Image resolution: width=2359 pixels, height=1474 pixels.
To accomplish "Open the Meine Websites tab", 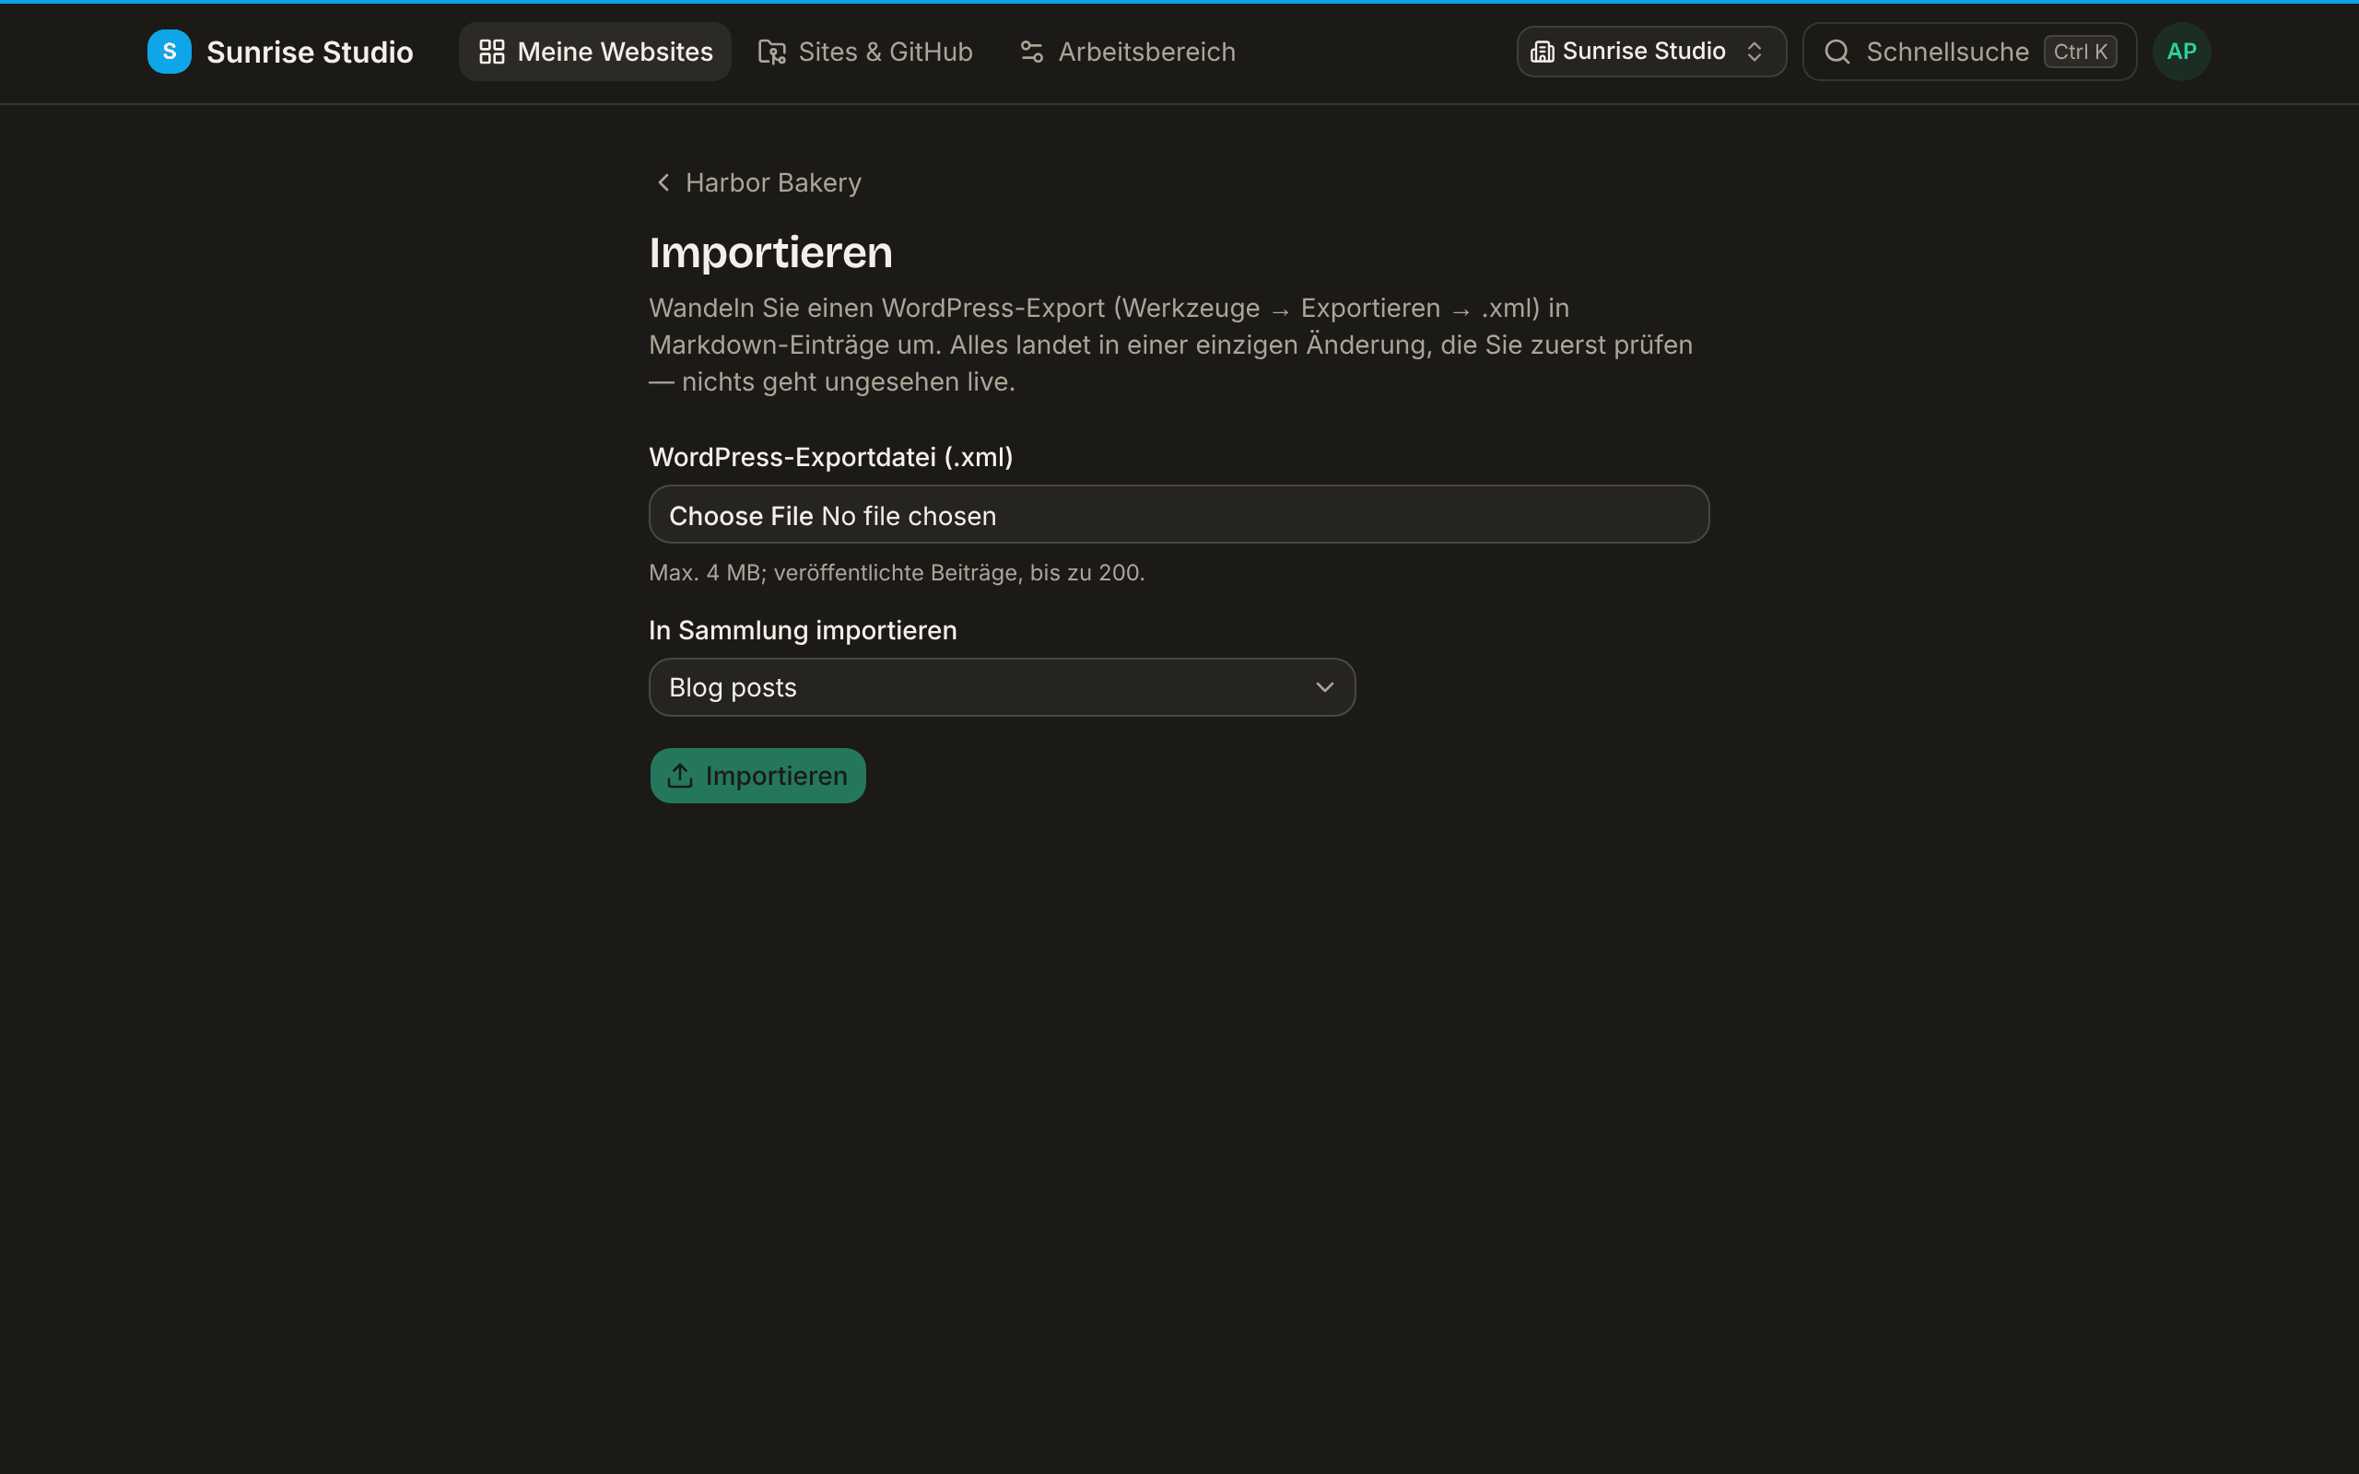I will [594, 52].
